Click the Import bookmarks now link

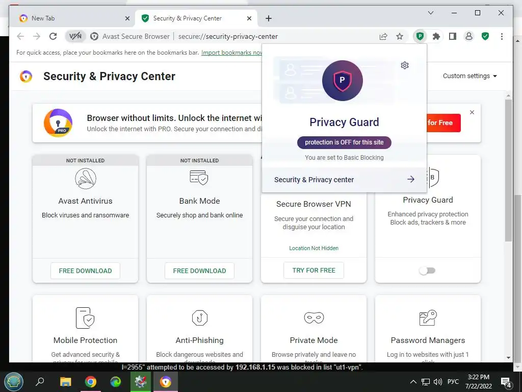(232, 53)
